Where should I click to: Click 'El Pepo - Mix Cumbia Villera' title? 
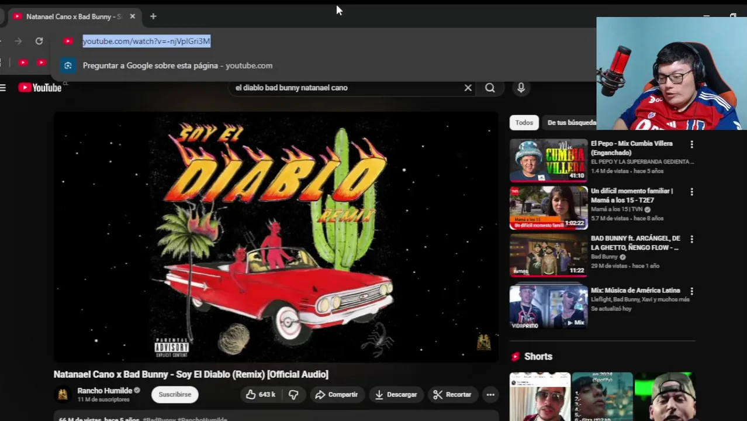631,148
